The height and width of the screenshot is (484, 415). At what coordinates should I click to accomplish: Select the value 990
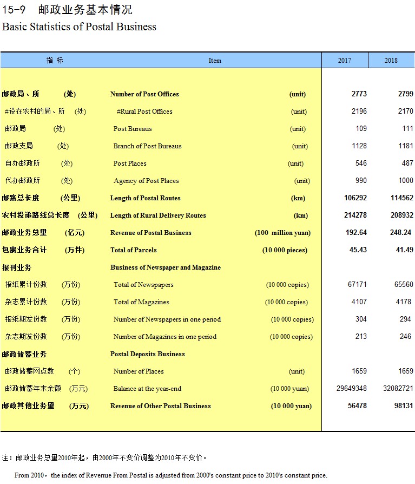361,180
